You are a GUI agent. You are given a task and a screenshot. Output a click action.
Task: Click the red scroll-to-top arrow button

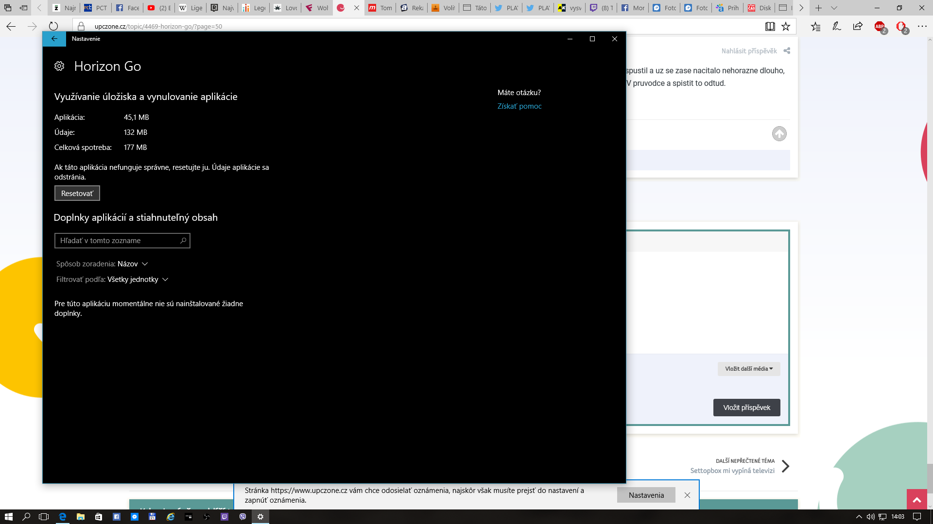917,500
